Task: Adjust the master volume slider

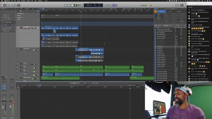Action: pyautogui.click(x=146, y=5)
